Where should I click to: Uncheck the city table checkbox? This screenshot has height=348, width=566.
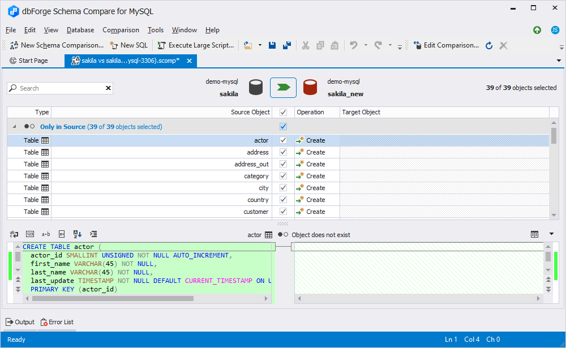pos(284,188)
